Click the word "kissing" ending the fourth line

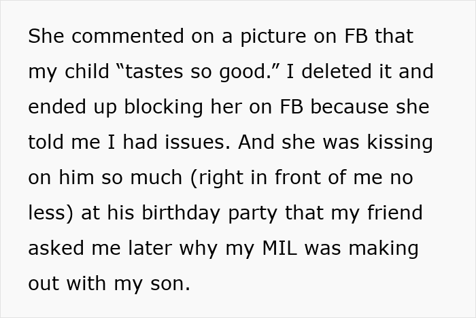[x=400, y=142]
